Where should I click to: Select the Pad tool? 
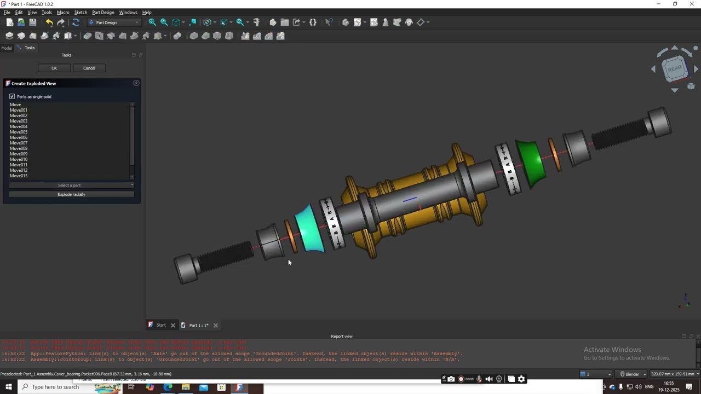click(9, 36)
